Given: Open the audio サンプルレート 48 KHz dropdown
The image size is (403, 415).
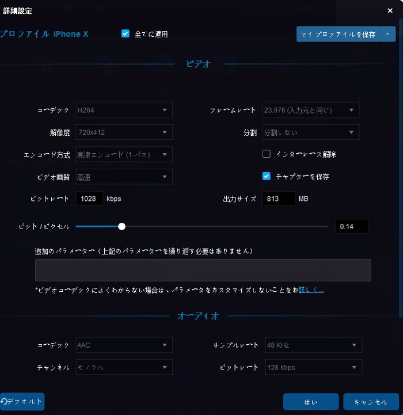Looking at the screenshot, I should (313, 345).
